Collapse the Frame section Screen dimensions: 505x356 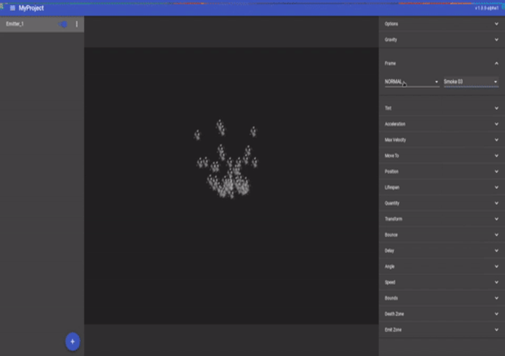tap(497, 63)
